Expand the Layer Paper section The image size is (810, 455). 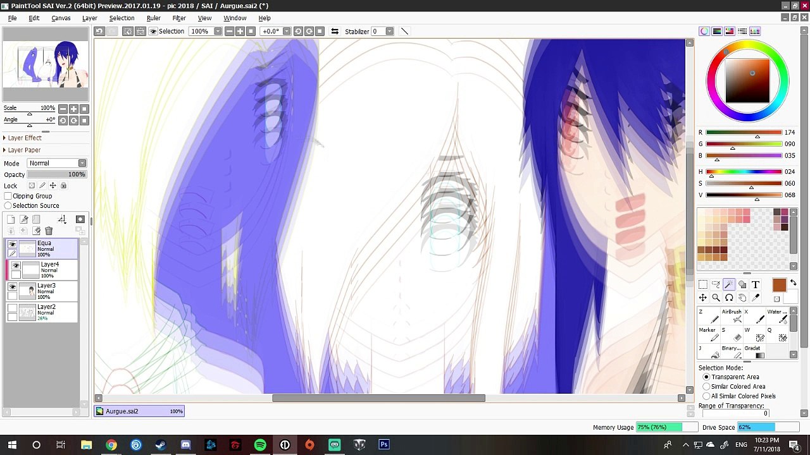pyautogui.click(x=23, y=150)
